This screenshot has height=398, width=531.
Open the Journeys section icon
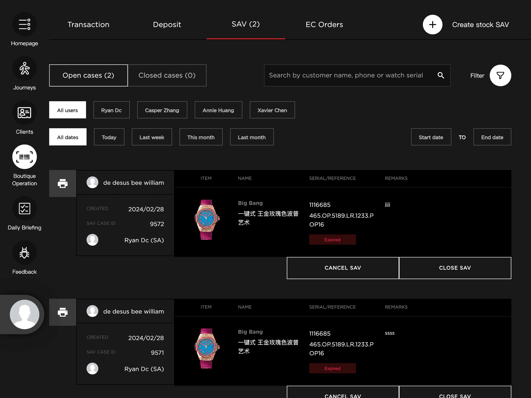tap(24, 69)
